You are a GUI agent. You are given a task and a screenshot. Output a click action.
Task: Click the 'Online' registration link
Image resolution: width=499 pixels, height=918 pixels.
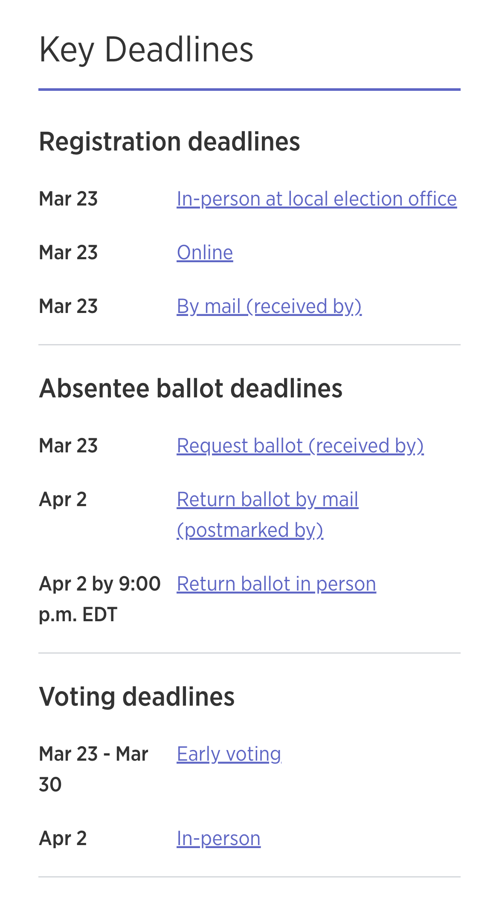point(205,252)
